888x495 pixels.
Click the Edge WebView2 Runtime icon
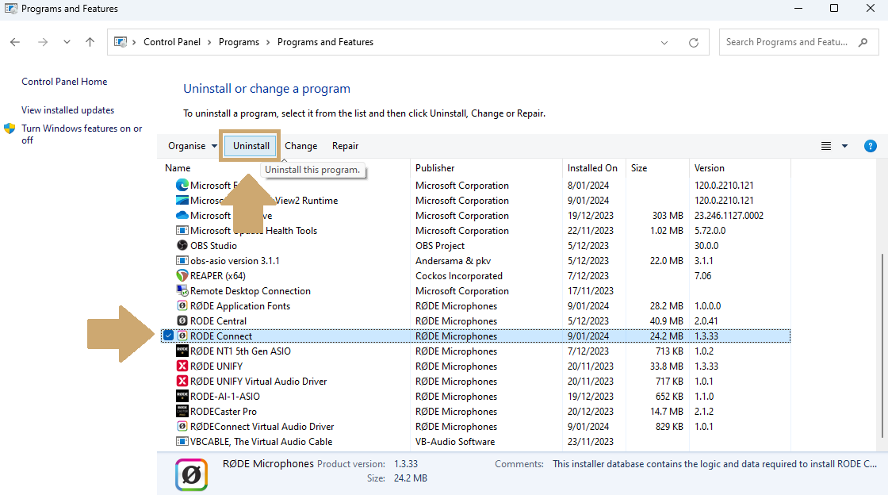coord(182,201)
